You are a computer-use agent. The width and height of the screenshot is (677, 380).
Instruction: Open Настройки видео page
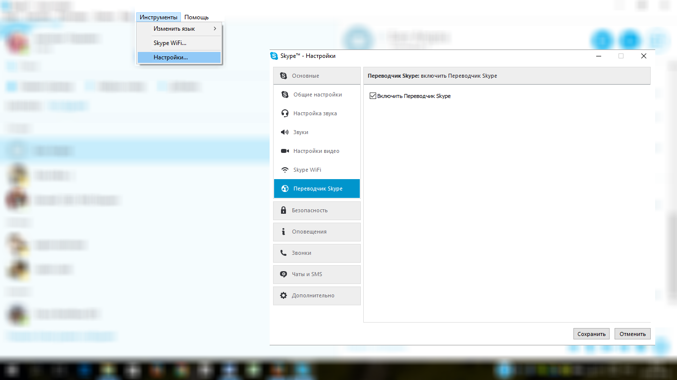coord(317,151)
